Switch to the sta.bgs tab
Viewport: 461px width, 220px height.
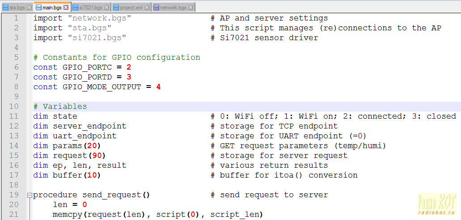[x=17, y=8]
